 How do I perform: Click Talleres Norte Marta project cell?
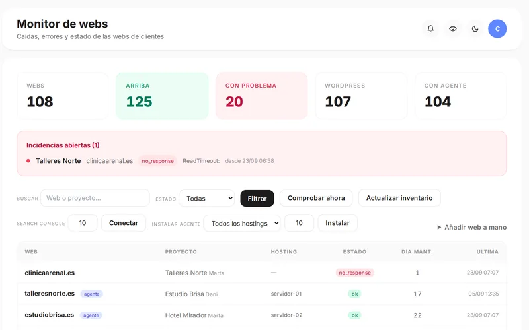[x=194, y=273]
